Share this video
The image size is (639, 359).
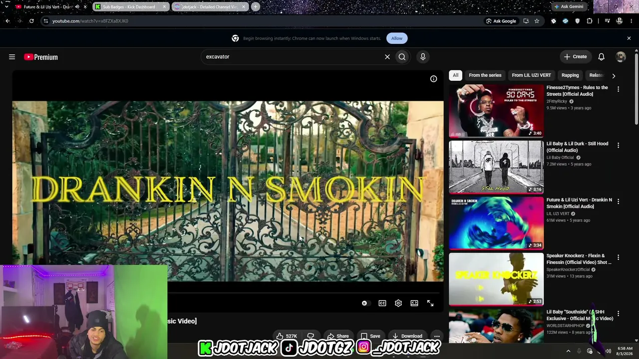pos(338,336)
